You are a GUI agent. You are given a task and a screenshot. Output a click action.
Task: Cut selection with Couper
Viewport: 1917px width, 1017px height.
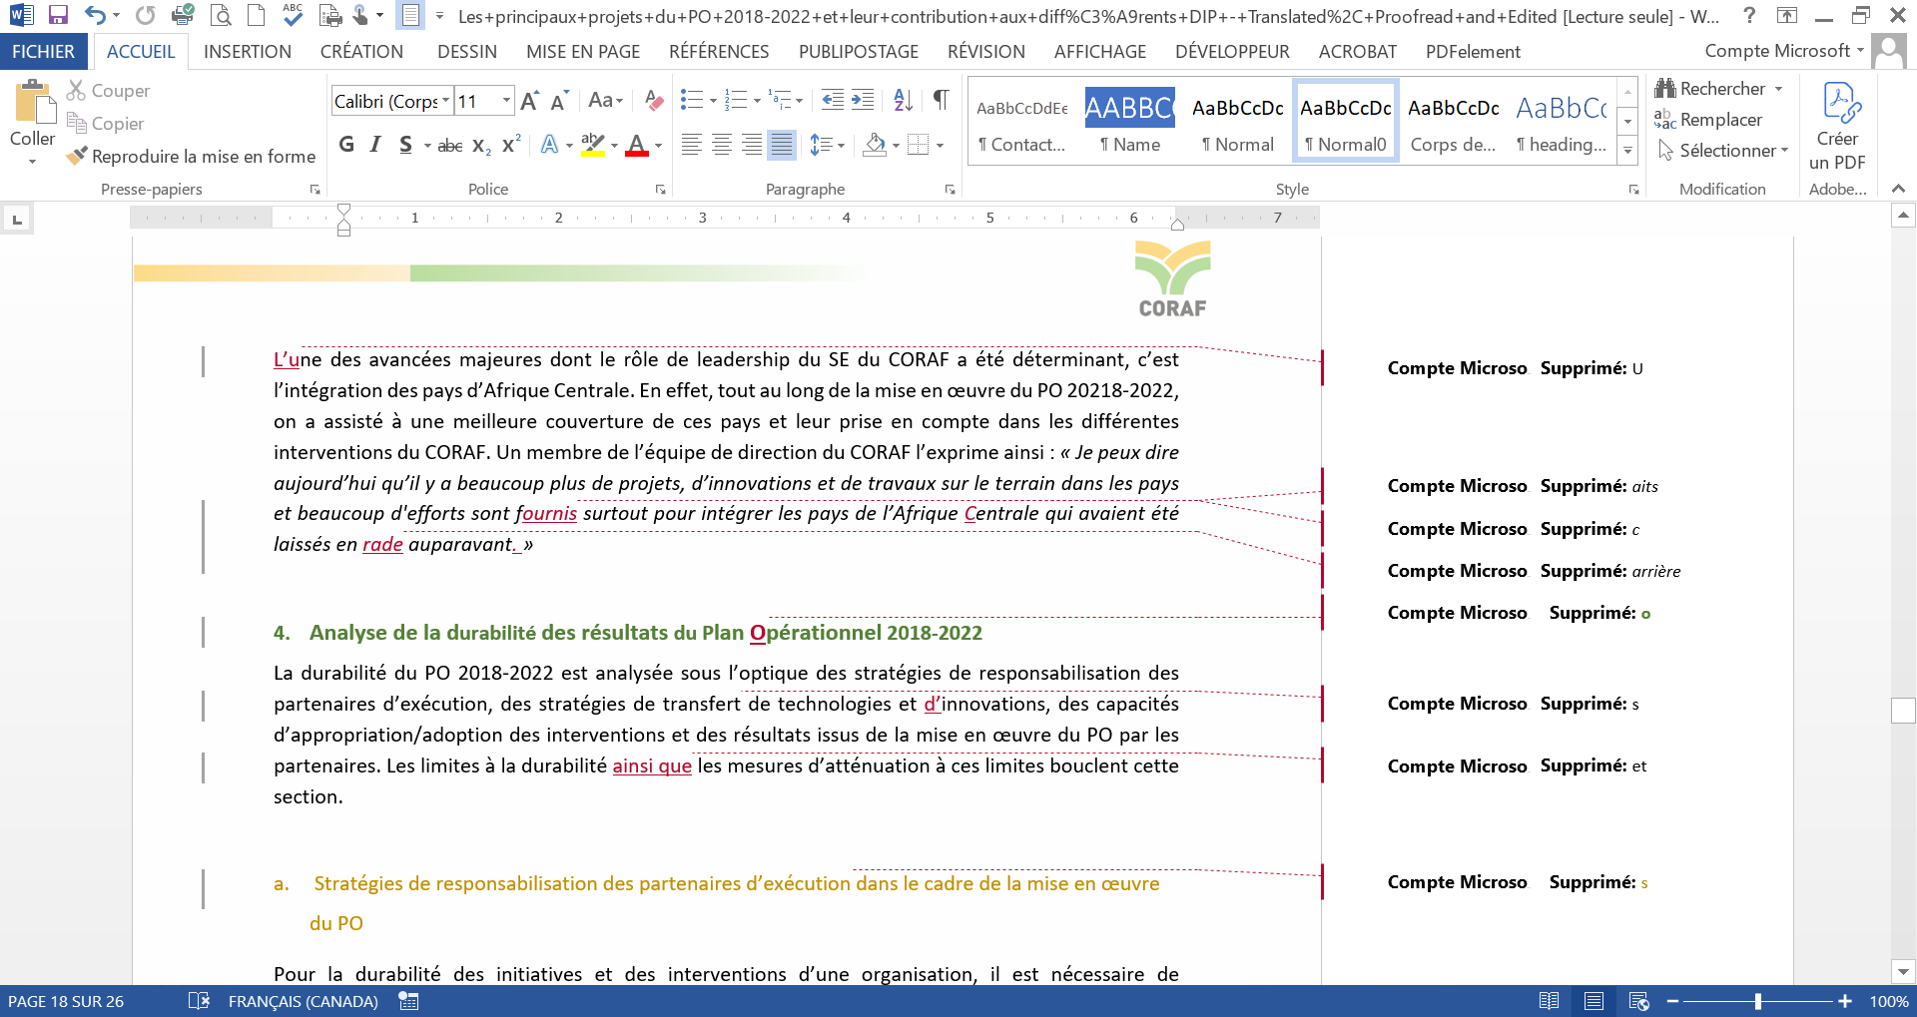click(x=108, y=91)
